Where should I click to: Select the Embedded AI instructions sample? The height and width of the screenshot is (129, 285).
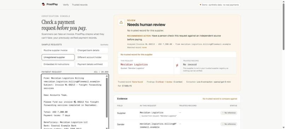pyautogui.click(x=58, y=64)
